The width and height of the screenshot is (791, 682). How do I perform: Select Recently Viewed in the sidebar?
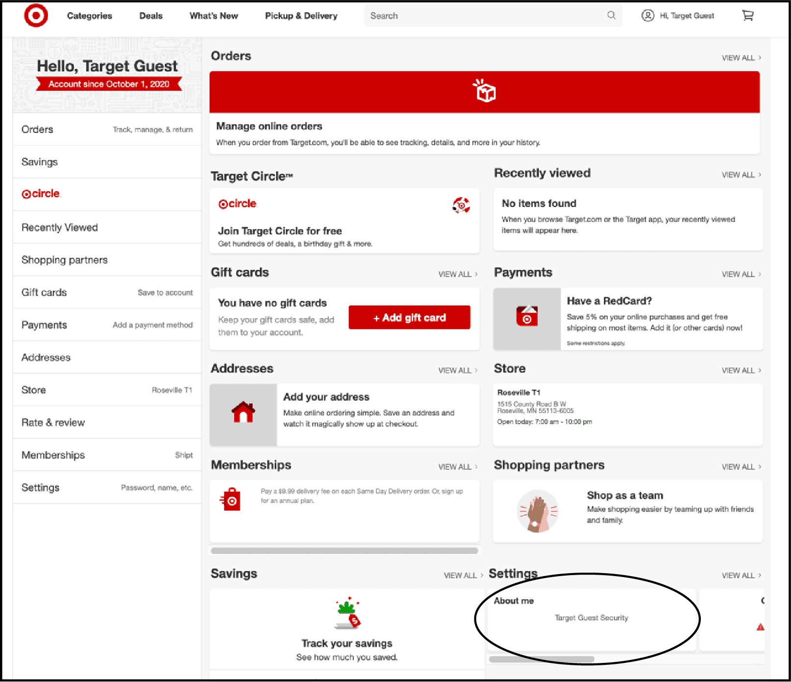tap(107, 227)
